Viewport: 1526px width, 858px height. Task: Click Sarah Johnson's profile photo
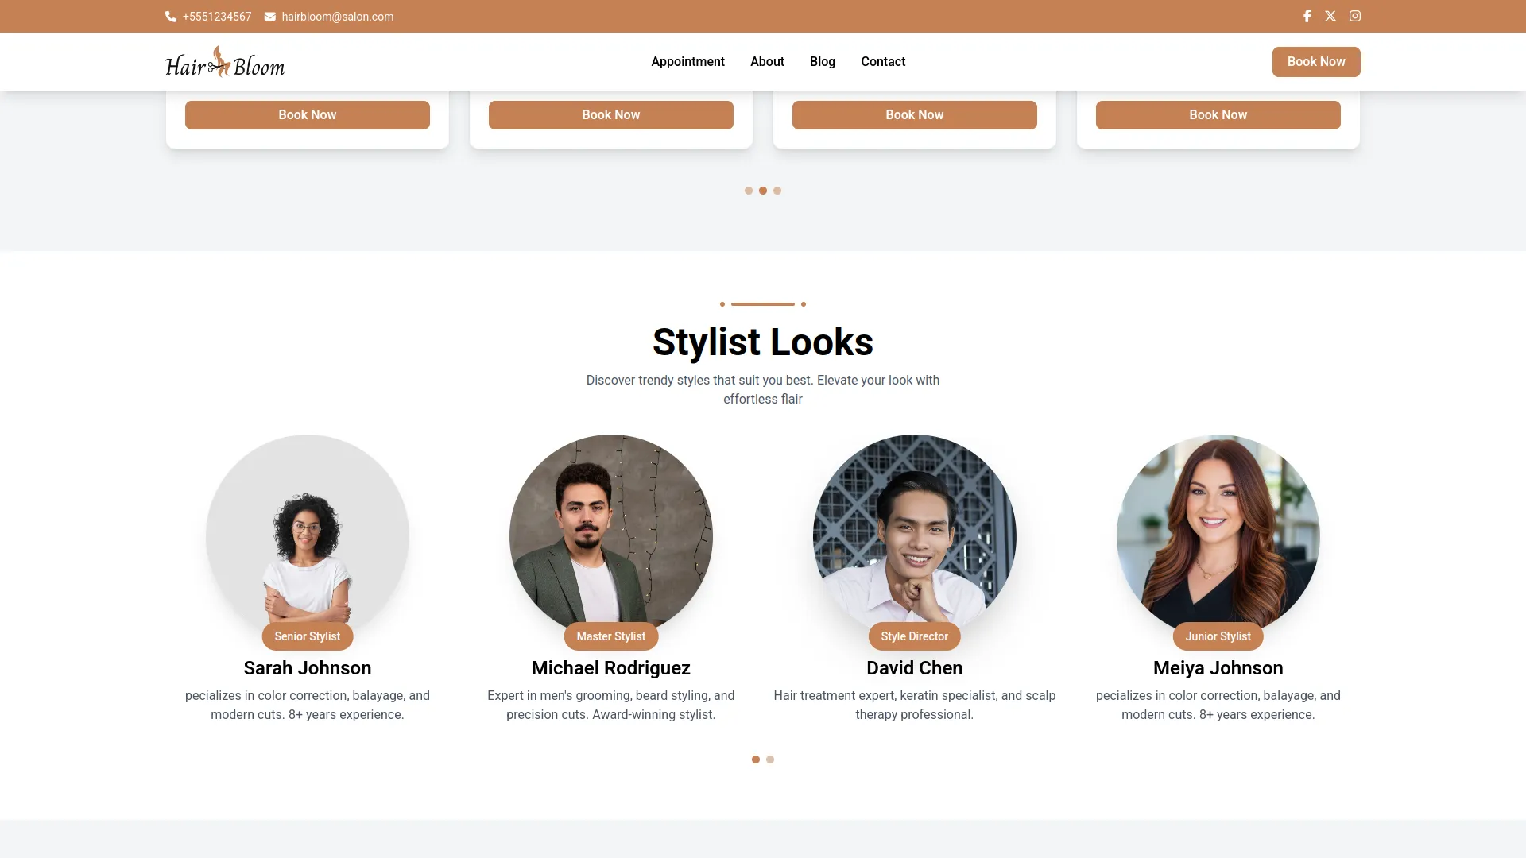click(308, 532)
